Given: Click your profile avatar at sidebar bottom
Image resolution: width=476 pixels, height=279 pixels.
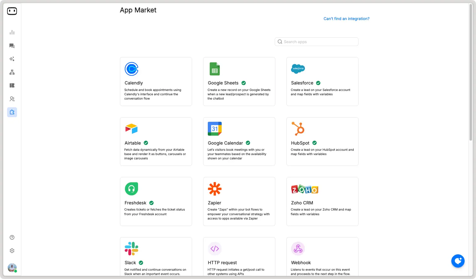Looking at the screenshot, I should pyautogui.click(x=12, y=267).
